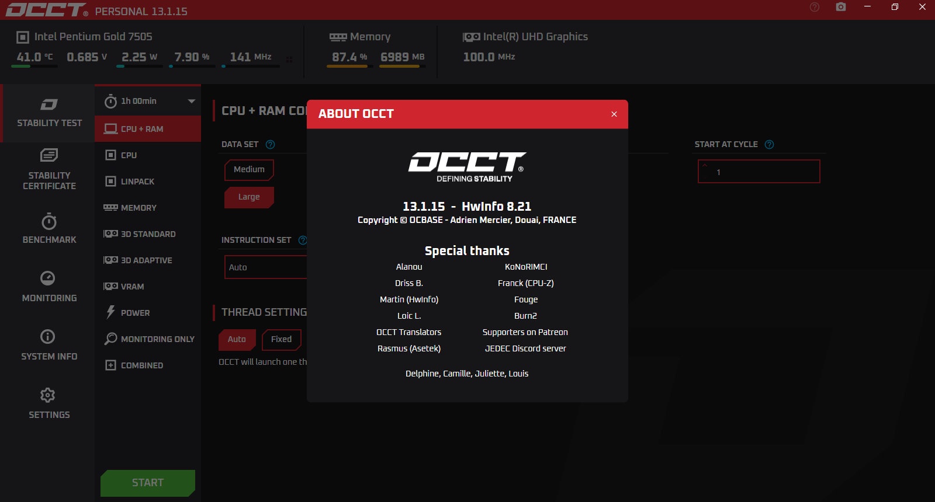Click the Intel Pentium Gold 7505 CPU icon

point(23,37)
